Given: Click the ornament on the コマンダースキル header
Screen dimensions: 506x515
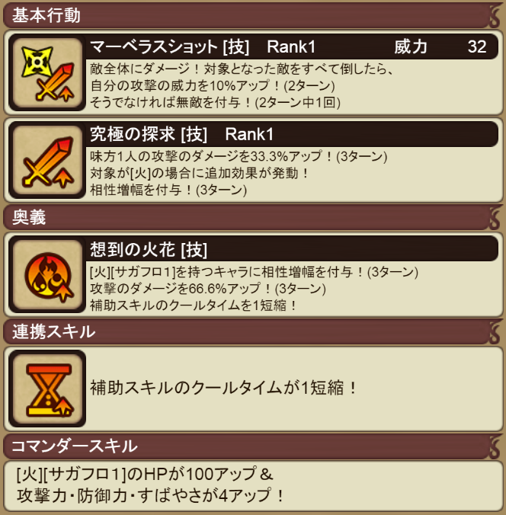Looking at the screenshot, I should (x=493, y=446).
